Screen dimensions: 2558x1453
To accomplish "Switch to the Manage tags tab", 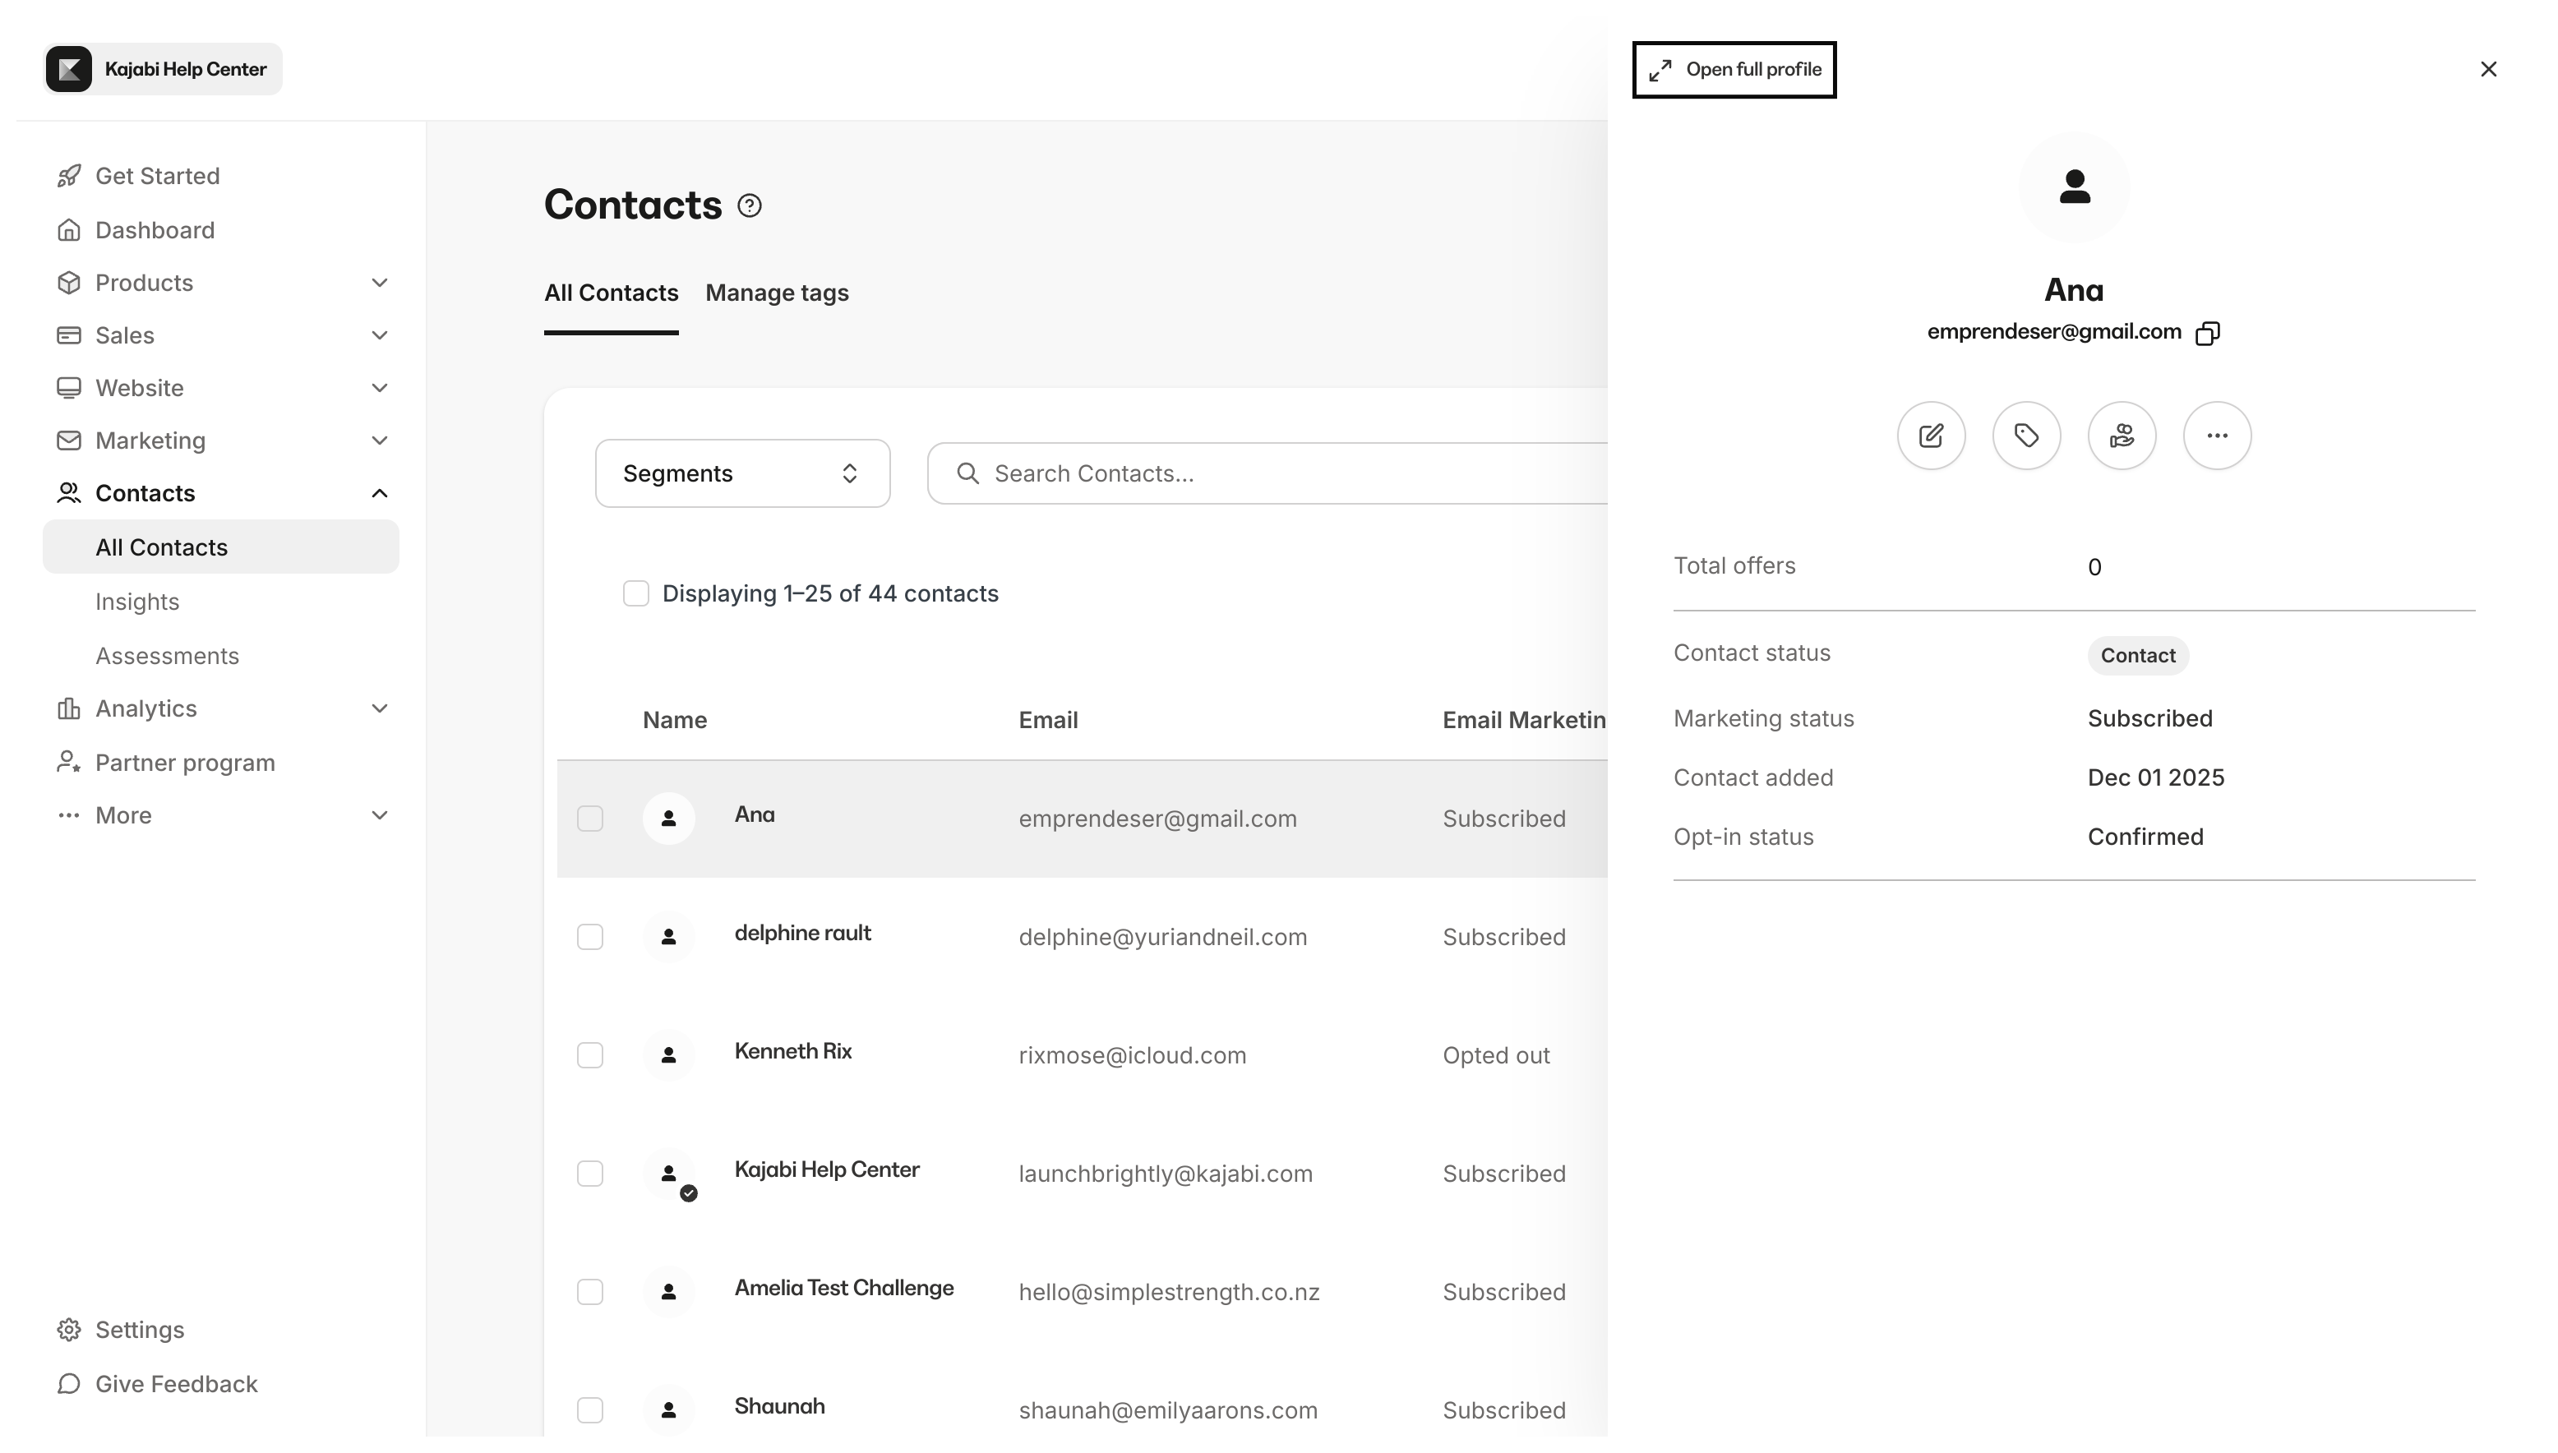I will [777, 293].
